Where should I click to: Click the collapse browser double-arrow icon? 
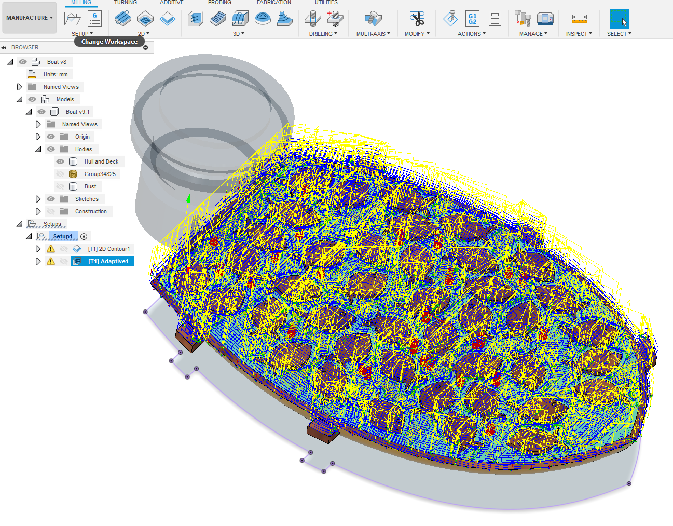pos(4,47)
